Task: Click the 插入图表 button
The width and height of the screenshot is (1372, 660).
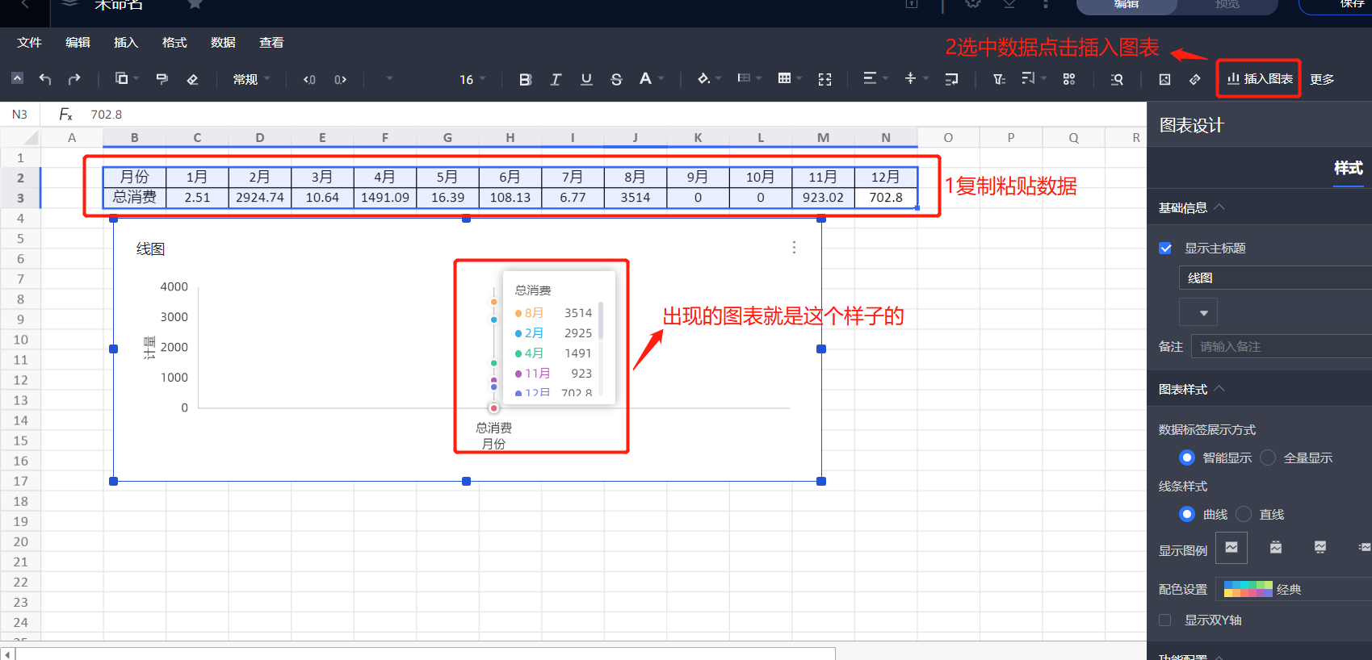Action: point(1259,79)
